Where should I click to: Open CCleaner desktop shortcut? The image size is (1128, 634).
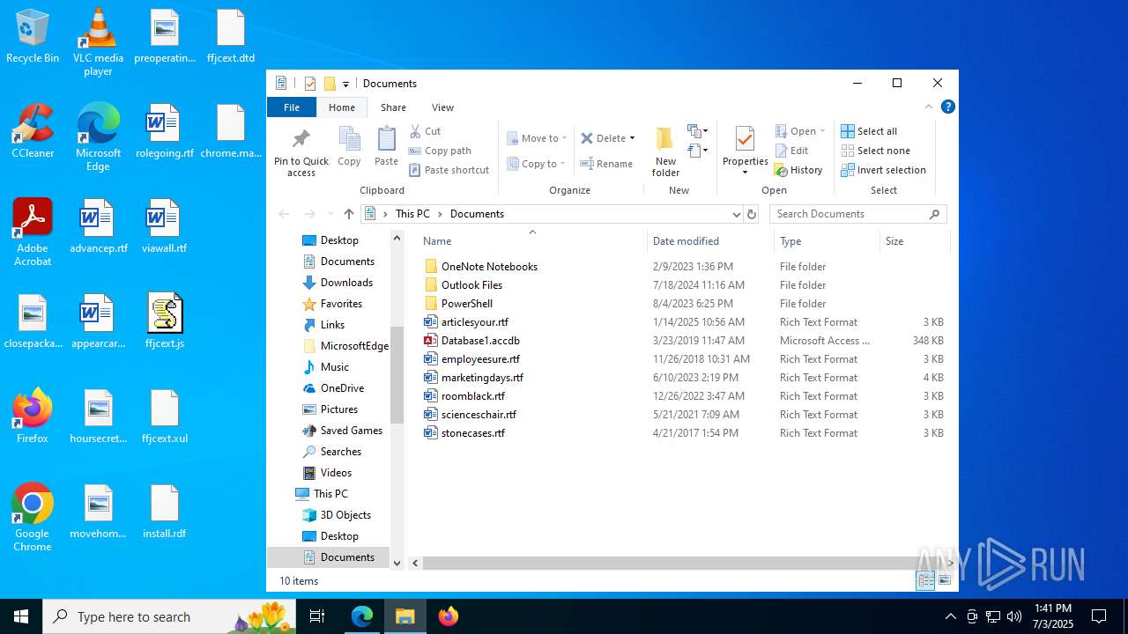33,132
